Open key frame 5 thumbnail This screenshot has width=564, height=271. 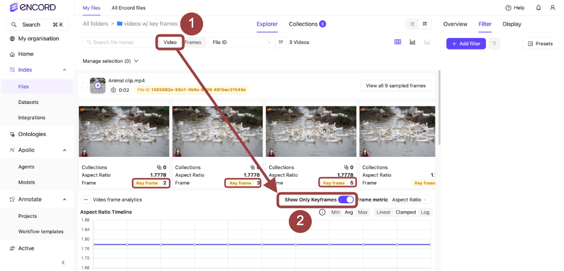311,131
